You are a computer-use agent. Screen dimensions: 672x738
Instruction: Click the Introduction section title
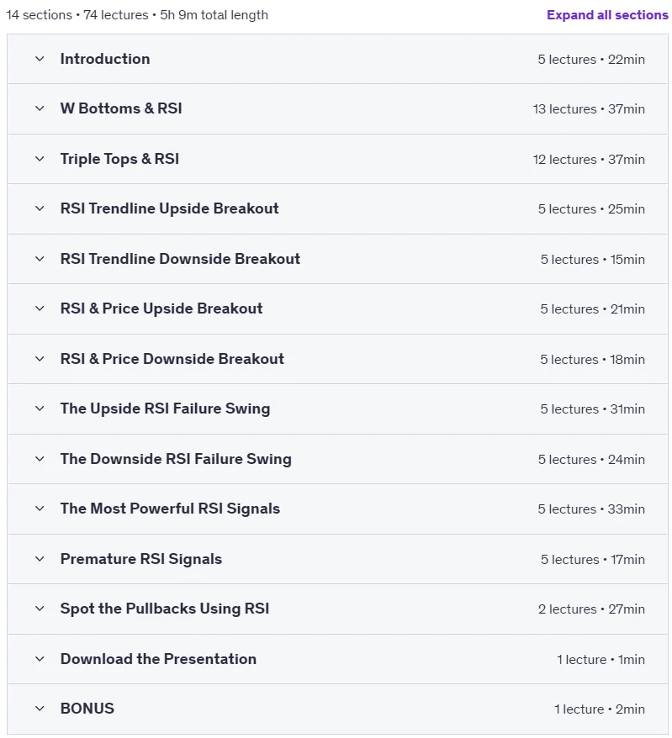(105, 59)
